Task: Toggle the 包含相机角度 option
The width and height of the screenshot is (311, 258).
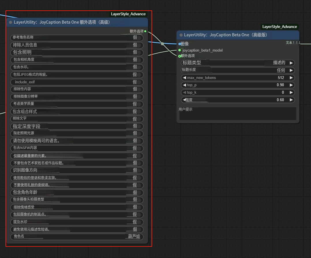Action: [x=77, y=60]
